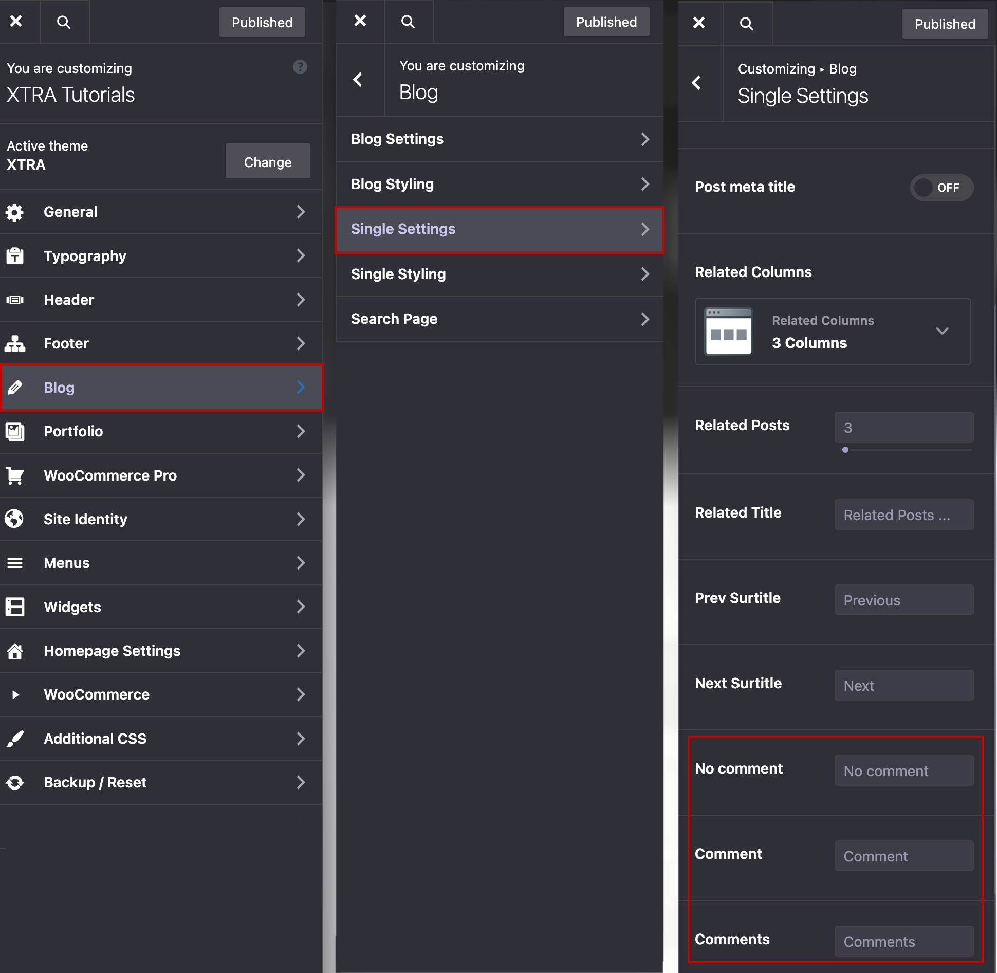The height and width of the screenshot is (973, 997).
Task: Click Published button in the left panel
Action: click(x=262, y=23)
